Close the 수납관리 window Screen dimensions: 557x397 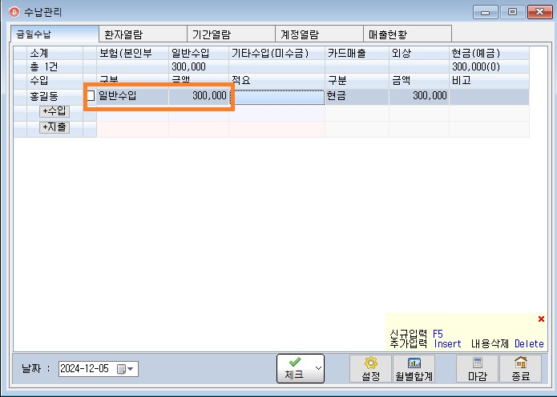pyautogui.click(x=539, y=12)
